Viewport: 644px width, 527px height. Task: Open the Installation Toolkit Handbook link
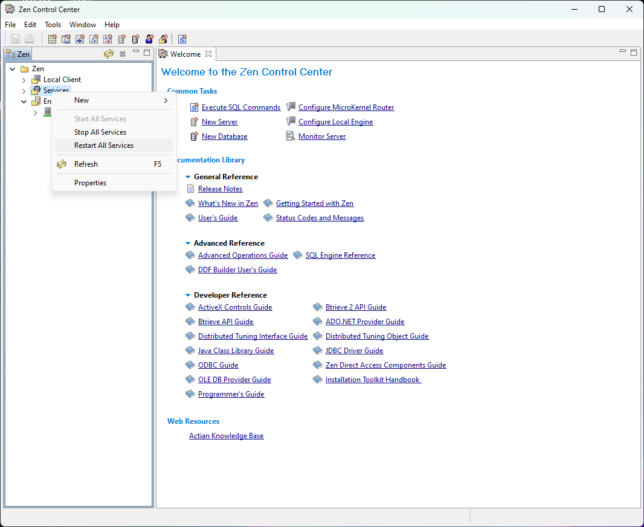(x=373, y=380)
